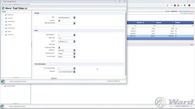The image size is (195, 109).
Task: Select the highlighted row with reorder level 200000
Action: click(x=160, y=36)
